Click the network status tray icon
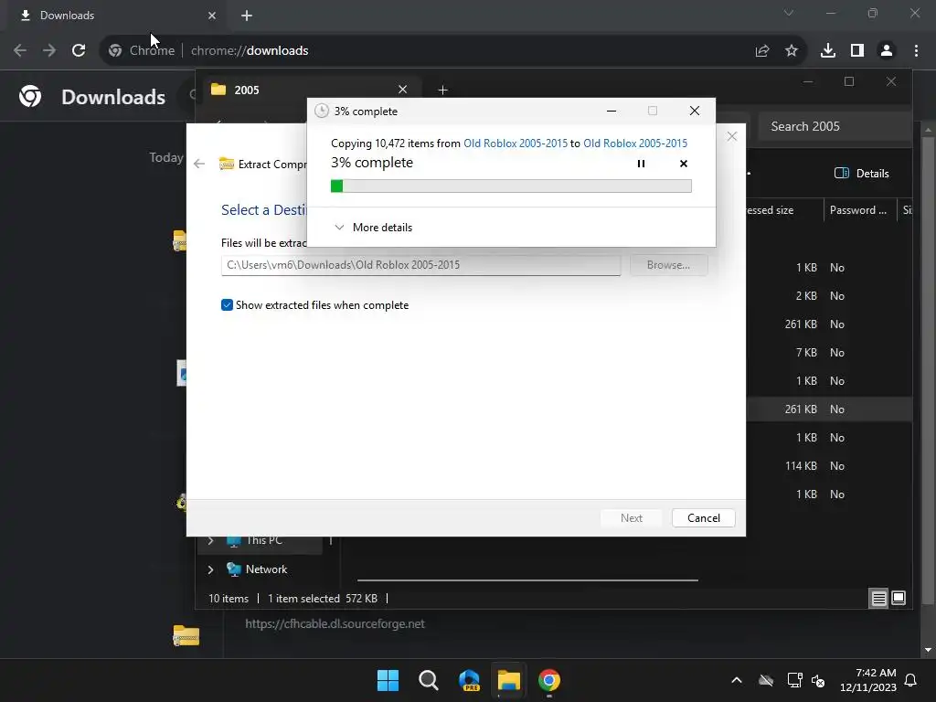The width and height of the screenshot is (936, 702). click(x=794, y=680)
